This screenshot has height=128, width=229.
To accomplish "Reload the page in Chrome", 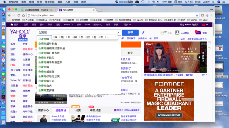I will [19, 15].
